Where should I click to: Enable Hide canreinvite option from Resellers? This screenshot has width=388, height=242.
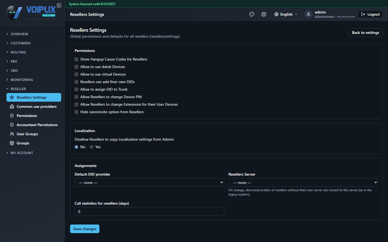pyautogui.click(x=77, y=112)
